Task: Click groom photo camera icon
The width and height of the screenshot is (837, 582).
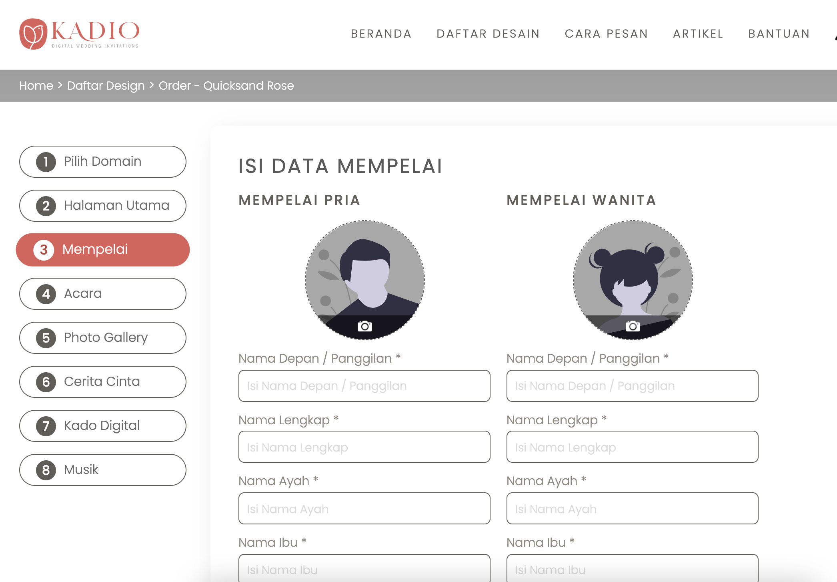Action: (364, 326)
